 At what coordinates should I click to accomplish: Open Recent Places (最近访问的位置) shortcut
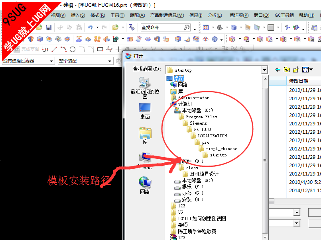145,88
